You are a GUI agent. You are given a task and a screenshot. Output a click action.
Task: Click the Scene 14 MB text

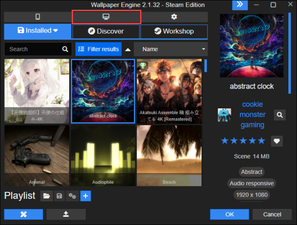click(251, 157)
